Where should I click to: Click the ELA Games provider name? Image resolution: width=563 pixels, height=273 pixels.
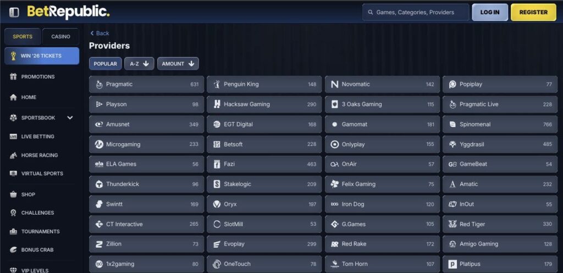pos(122,164)
